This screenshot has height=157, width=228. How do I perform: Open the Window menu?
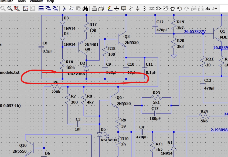pos(36,1)
